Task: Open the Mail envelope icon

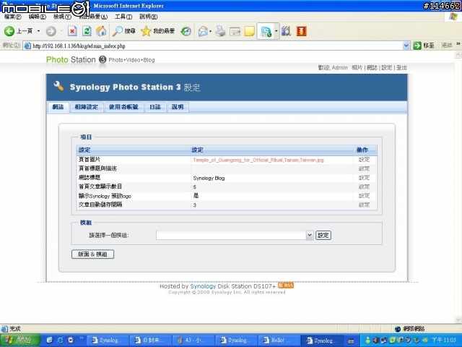Action: [x=203, y=31]
